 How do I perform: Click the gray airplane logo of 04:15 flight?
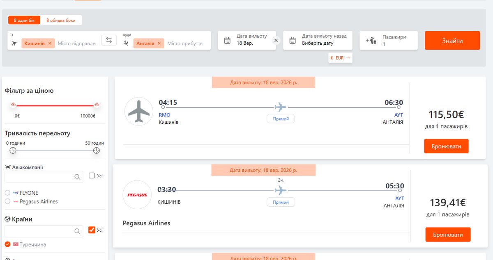(x=139, y=111)
